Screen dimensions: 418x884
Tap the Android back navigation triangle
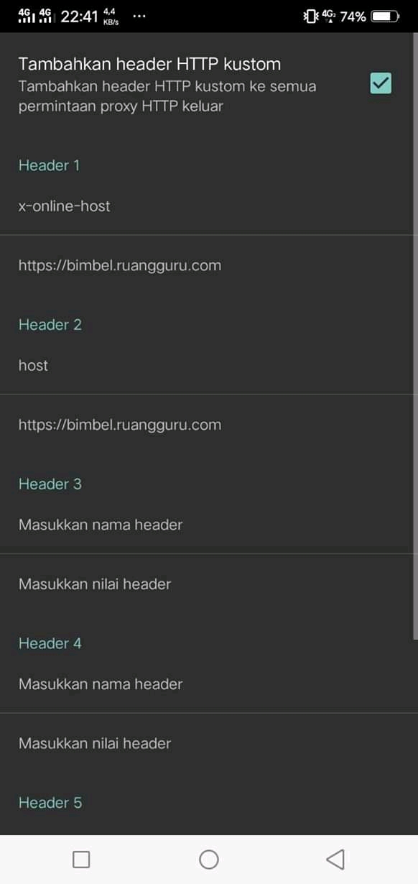[x=335, y=859]
